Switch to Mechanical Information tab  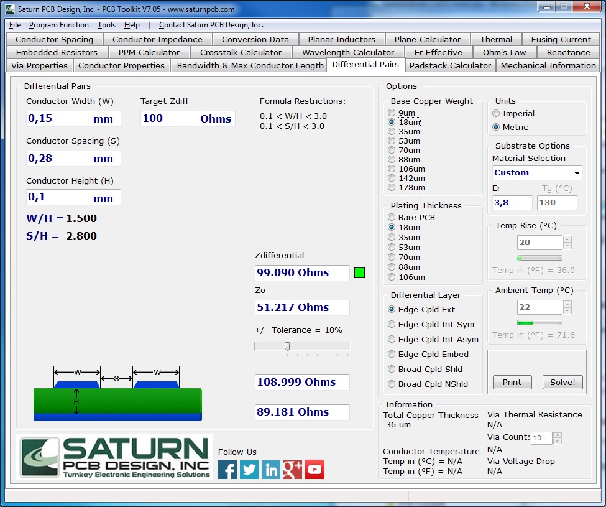tap(548, 65)
